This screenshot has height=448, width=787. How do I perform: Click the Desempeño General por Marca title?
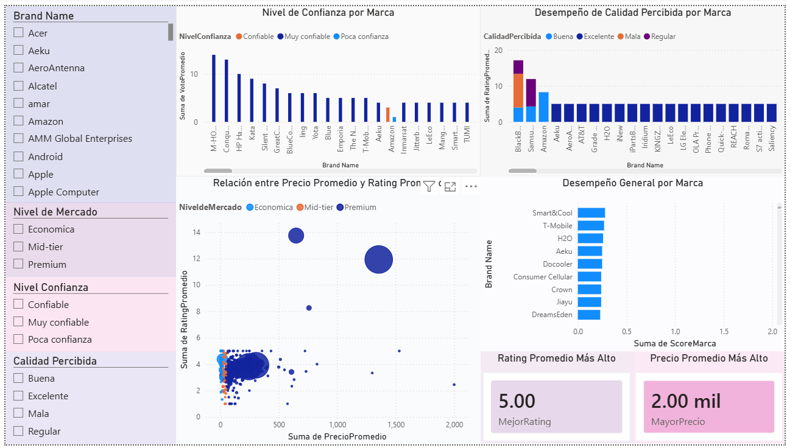(633, 183)
